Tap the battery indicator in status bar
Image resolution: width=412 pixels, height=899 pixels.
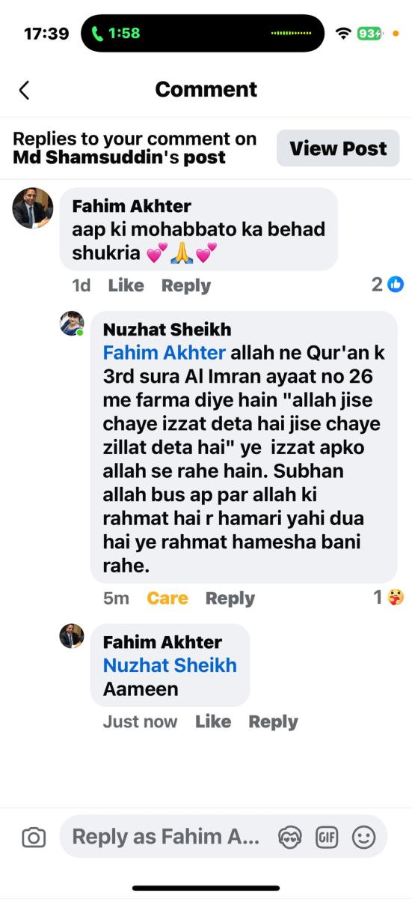point(370,34)
